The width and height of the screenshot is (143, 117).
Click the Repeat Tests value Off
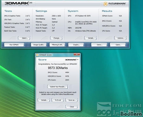pyautogui.click(x=53, y=31)
